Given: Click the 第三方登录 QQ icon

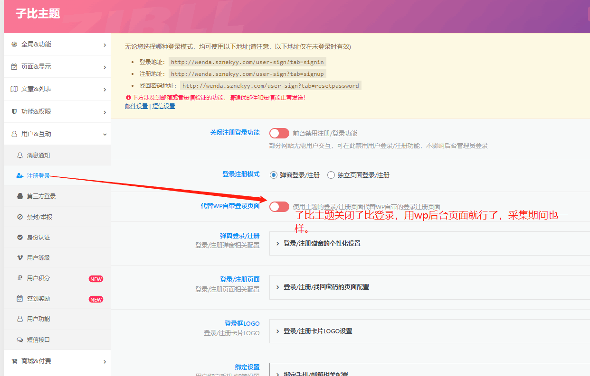Looking at the screenshot, I should pos(20,196).
